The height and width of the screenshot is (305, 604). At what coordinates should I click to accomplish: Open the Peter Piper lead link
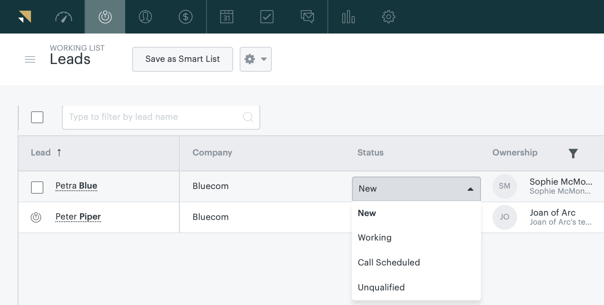click(78, 217)
